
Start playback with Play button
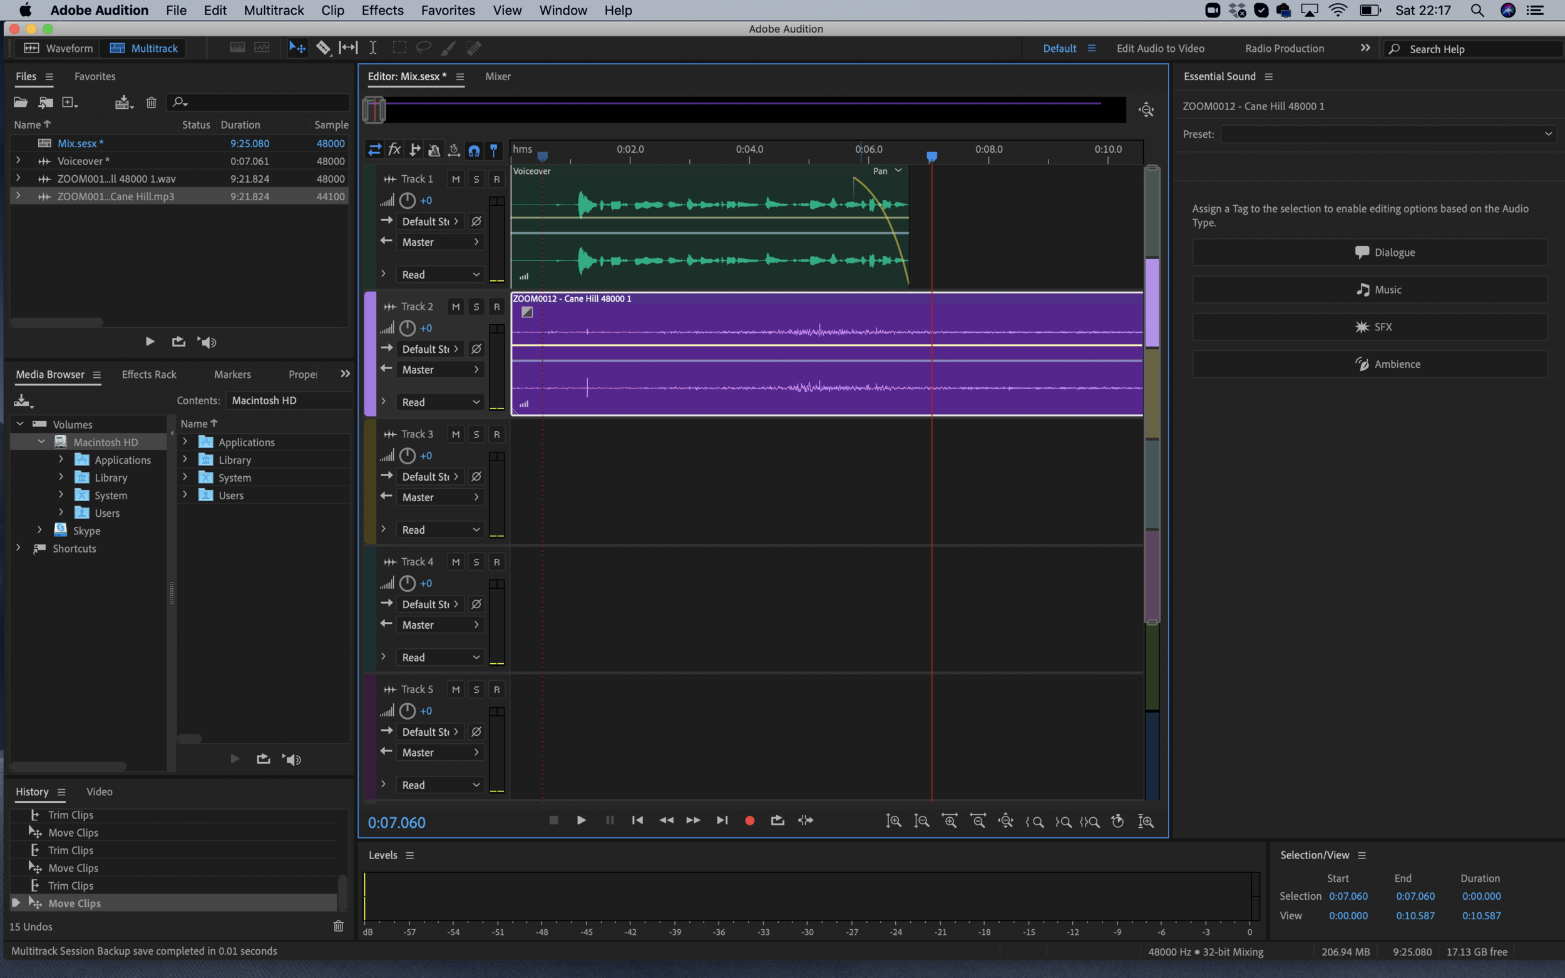point(581,820)
